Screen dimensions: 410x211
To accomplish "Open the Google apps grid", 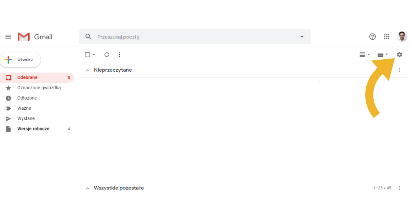I will click(x=387, y=37).
